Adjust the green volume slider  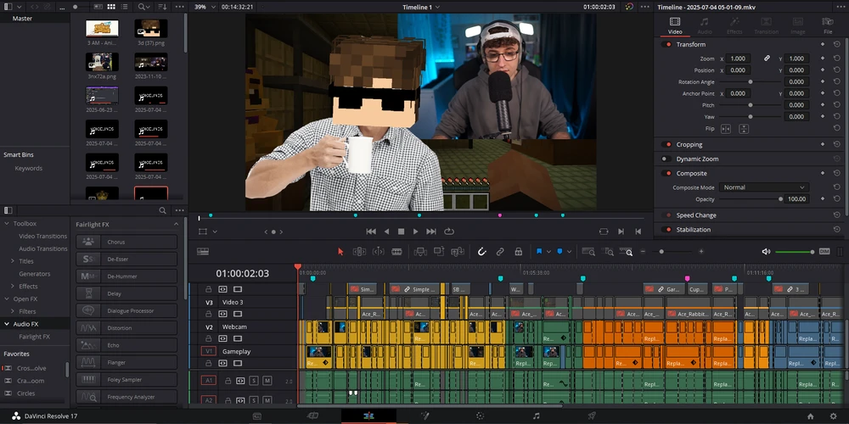coord(795,252)
